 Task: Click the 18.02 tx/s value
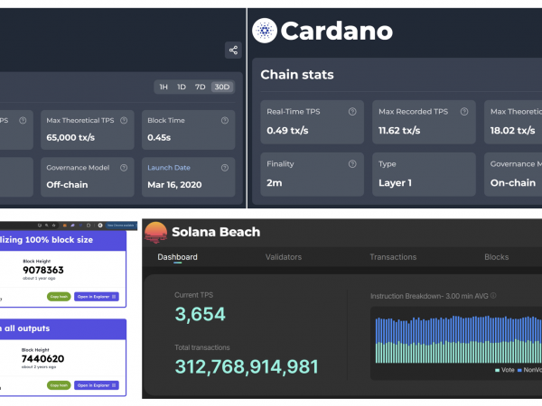[512, 131]
